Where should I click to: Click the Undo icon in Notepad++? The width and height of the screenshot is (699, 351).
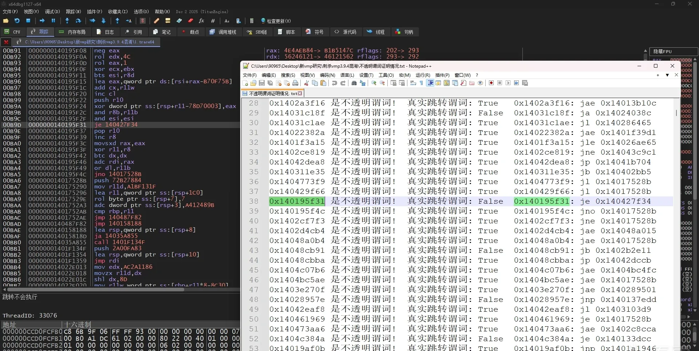pos(334,83)
